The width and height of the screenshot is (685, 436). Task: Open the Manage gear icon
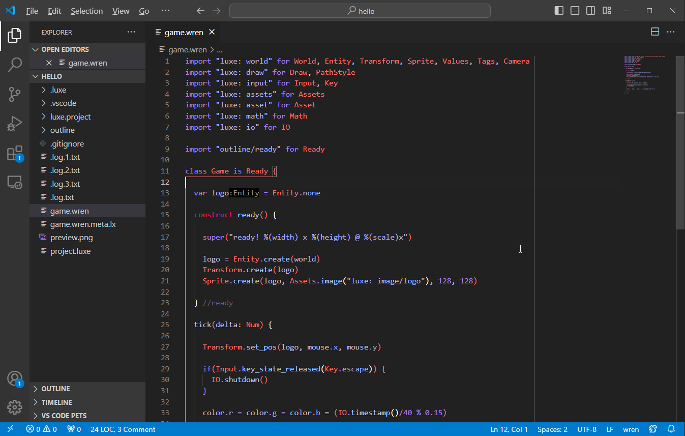tap(15, 407)
